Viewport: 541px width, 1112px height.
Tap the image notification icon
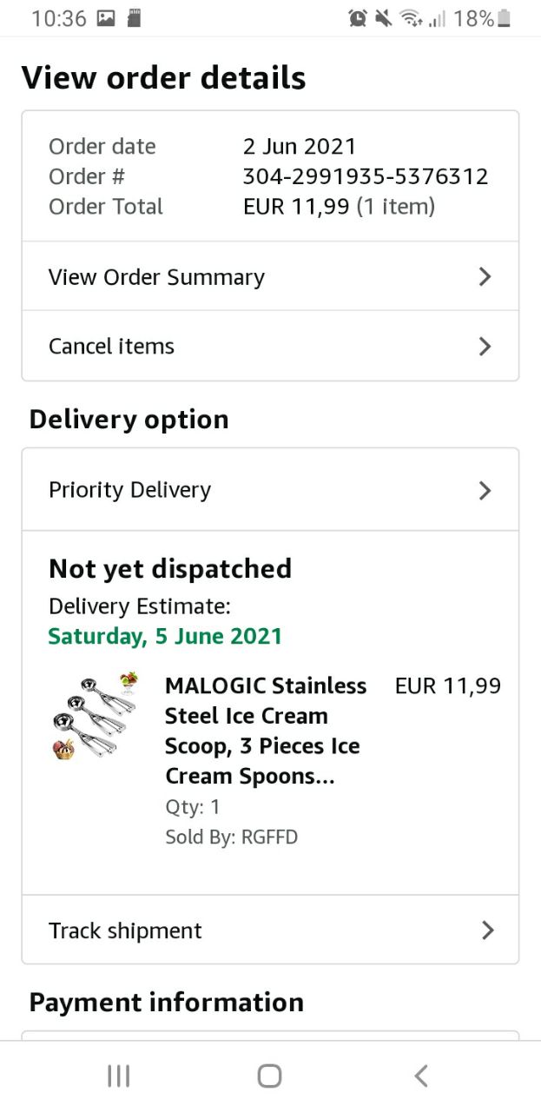106,18
